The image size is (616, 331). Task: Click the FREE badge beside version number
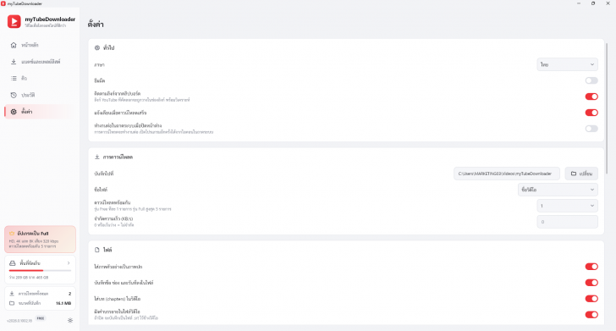pos(41,318)
